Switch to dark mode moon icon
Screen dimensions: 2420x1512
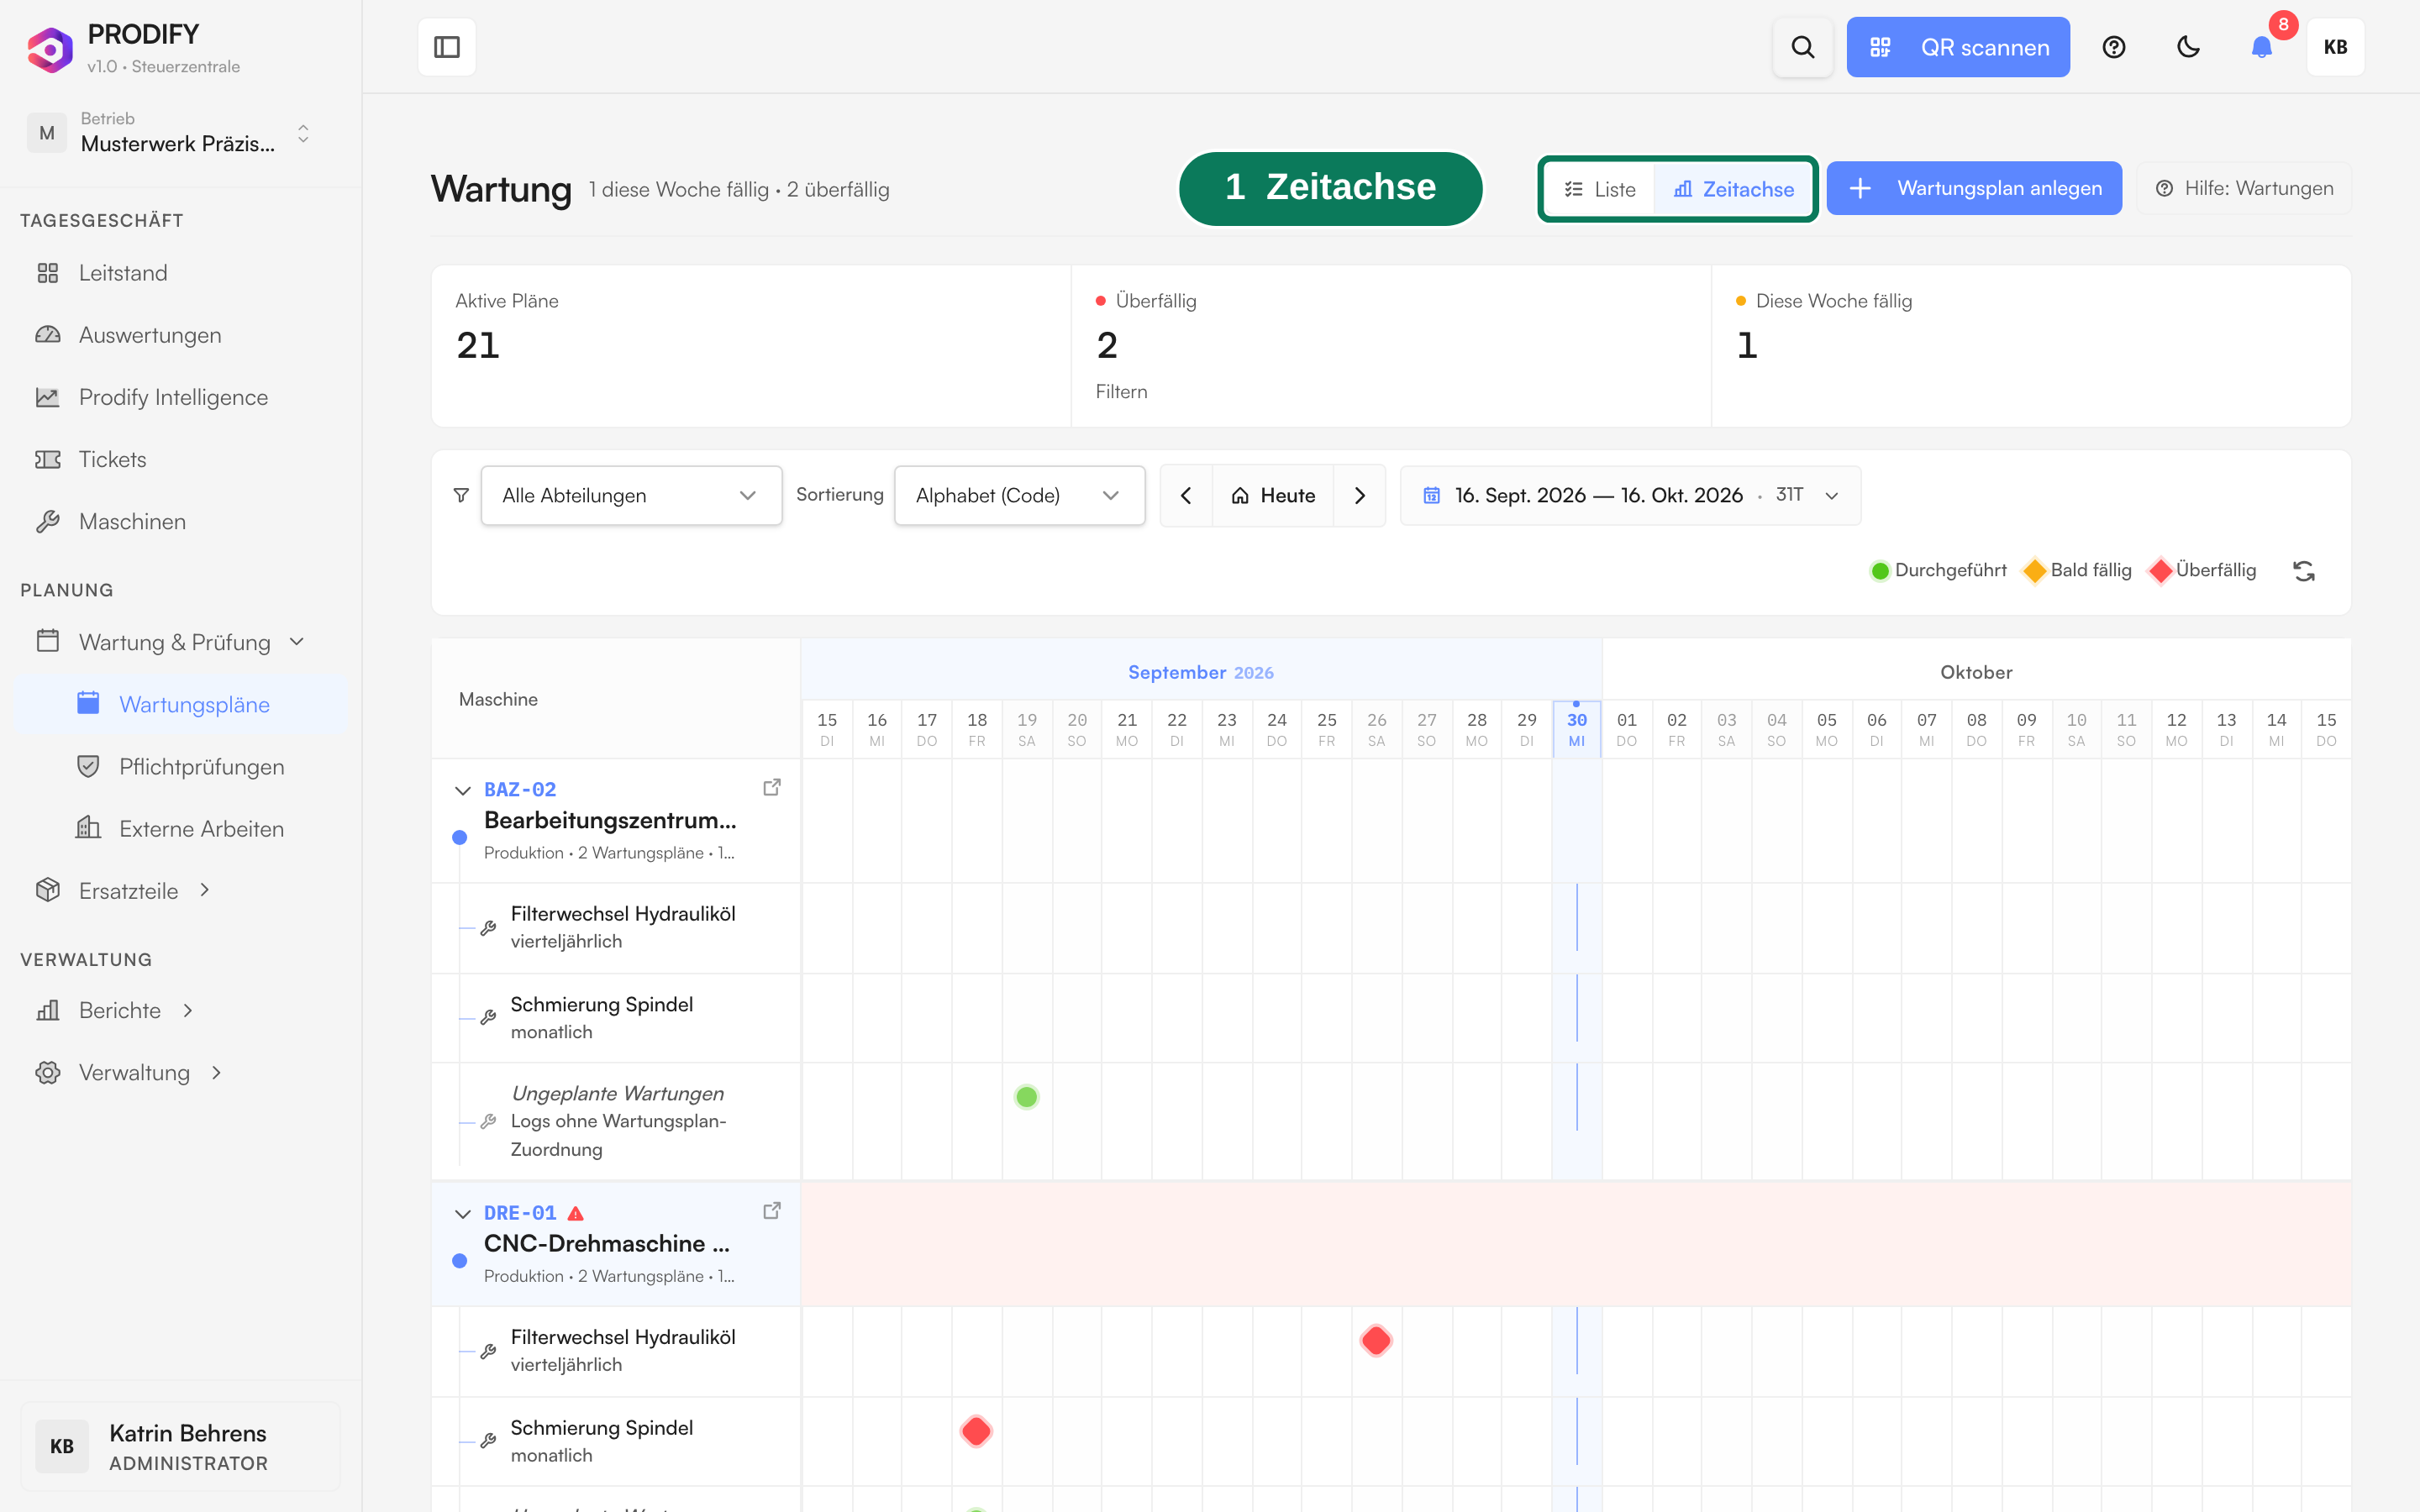[x=2188, y=47]
